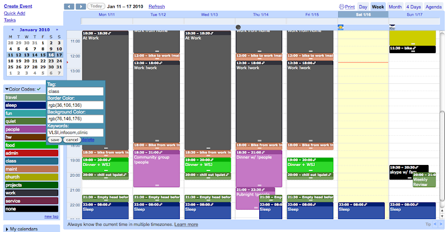The width and height of the screenshot is (448, 232).
Task: Open Saturday's Sleep event
Action: 361,211
